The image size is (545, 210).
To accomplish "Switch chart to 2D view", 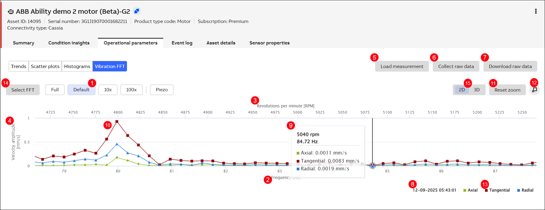I will click(462, 90).
